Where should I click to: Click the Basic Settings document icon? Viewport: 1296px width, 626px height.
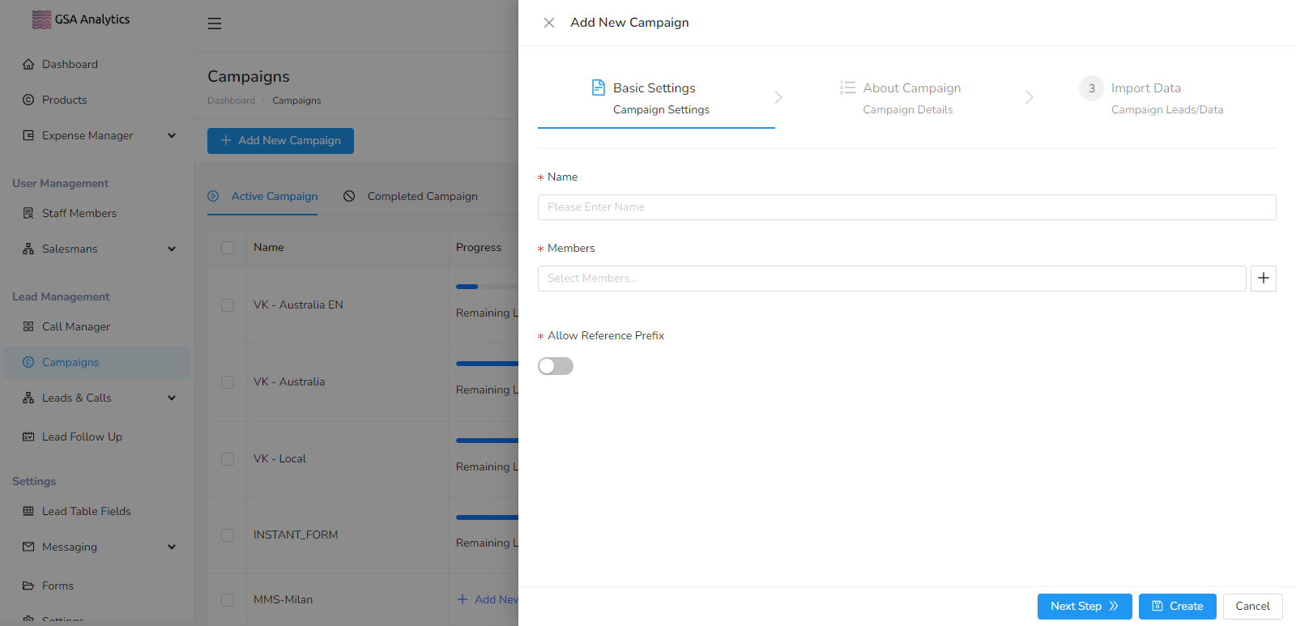599,87
